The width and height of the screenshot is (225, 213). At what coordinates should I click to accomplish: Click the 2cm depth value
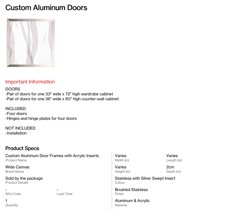click(x=170, y=167)
